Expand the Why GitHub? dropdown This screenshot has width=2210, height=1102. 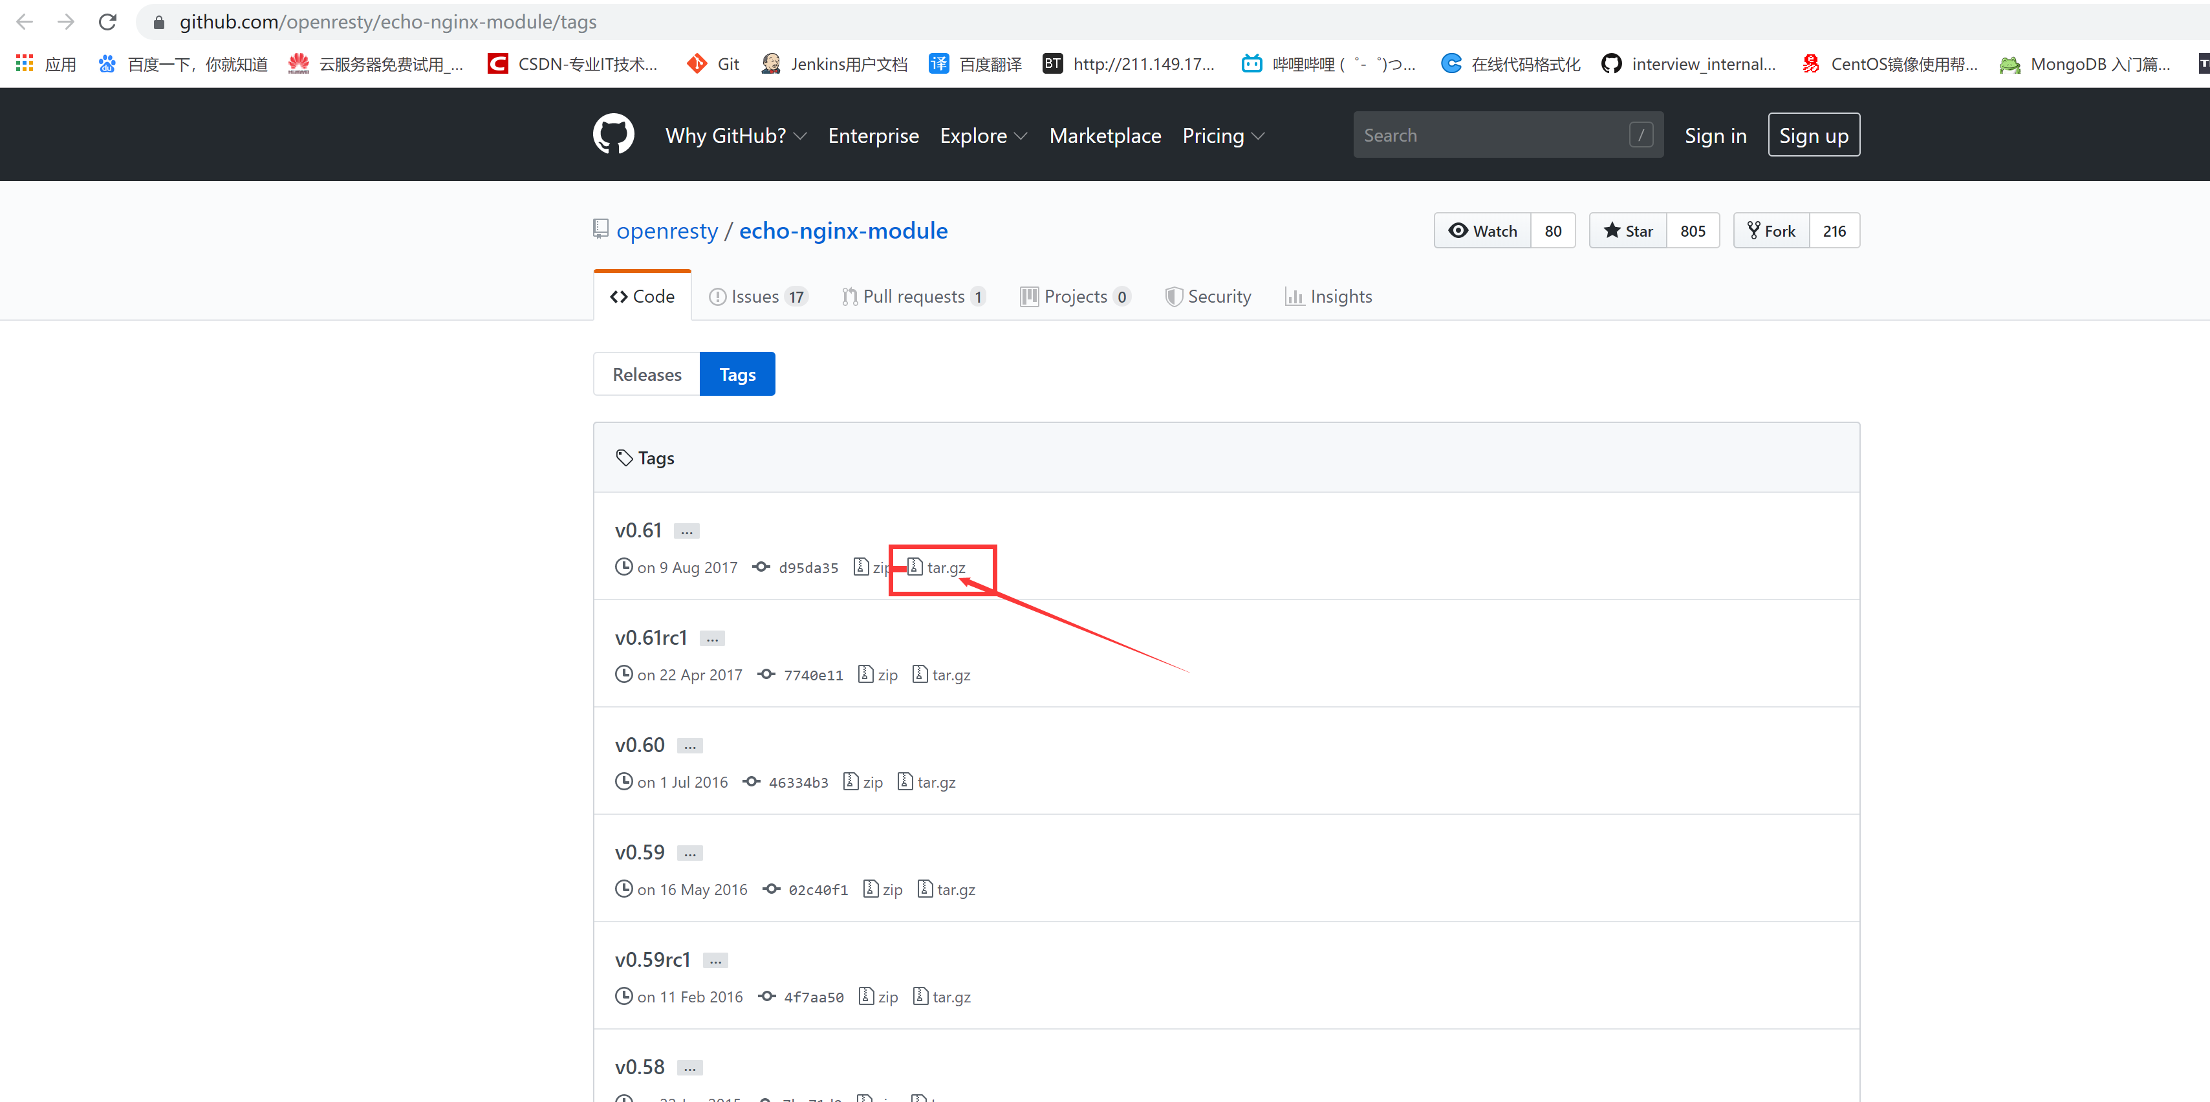(x=735, y=136)
